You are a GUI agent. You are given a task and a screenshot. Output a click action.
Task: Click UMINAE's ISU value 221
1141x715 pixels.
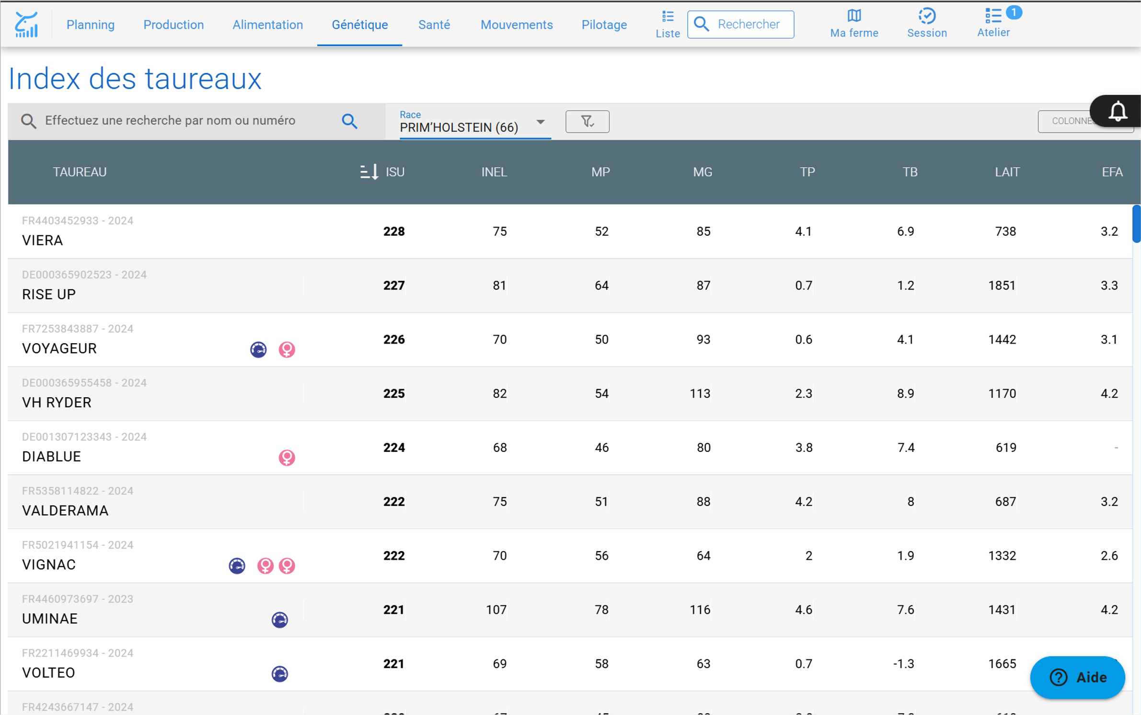pos(393,610)
